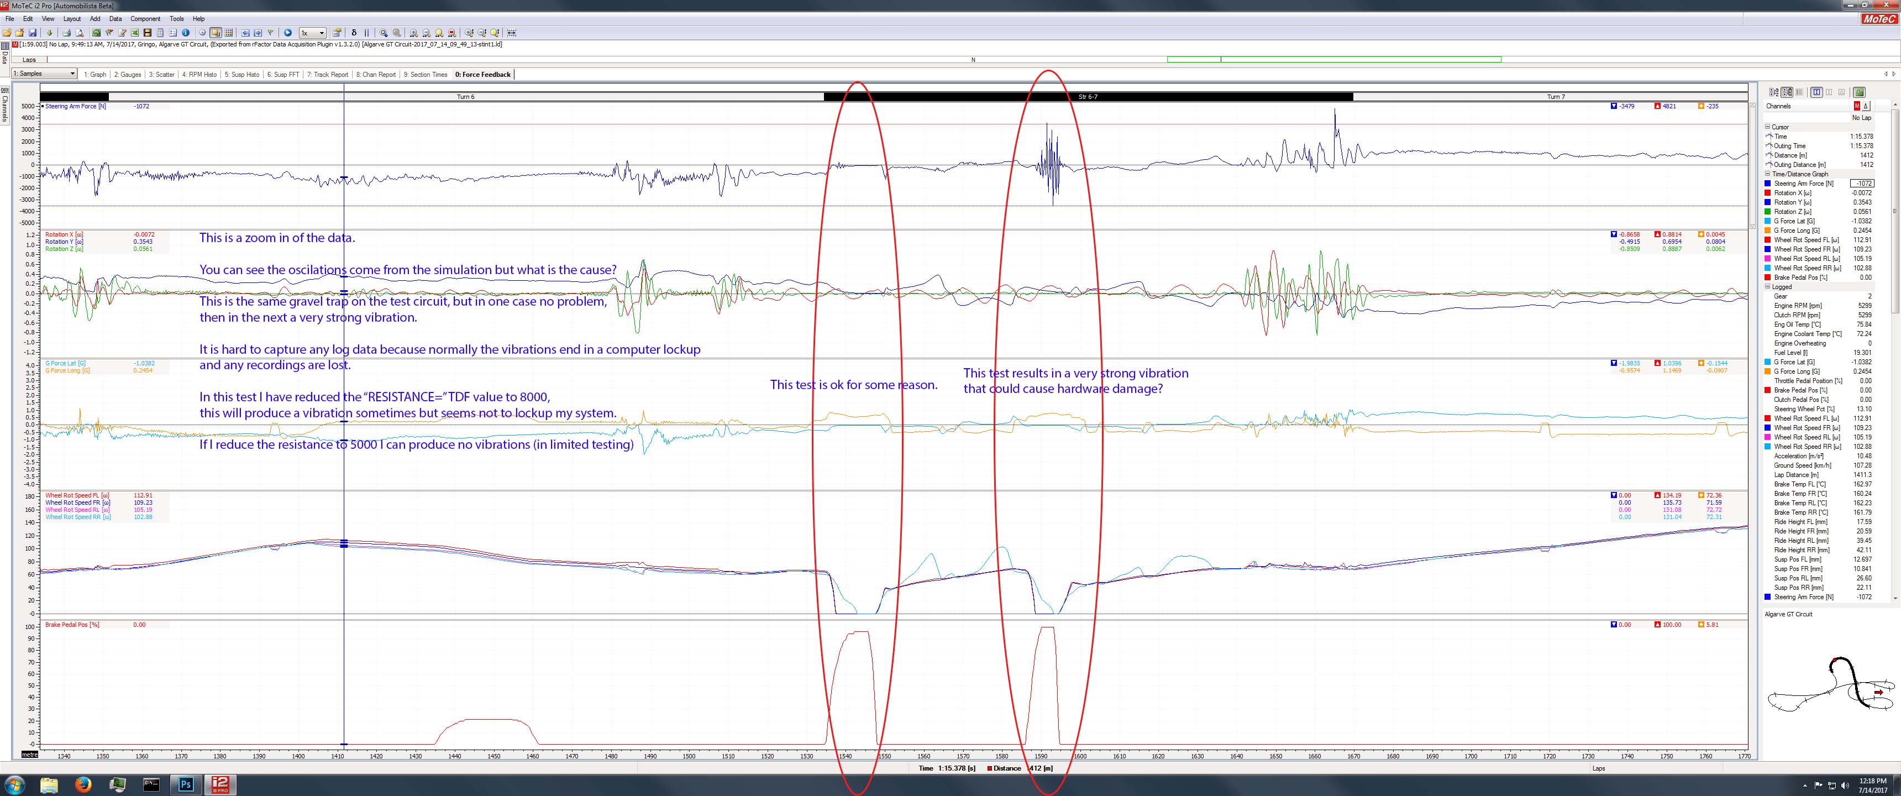1901x796 pixels.
Task: Open print preview magnifier page icon
Action: (80, 33)
